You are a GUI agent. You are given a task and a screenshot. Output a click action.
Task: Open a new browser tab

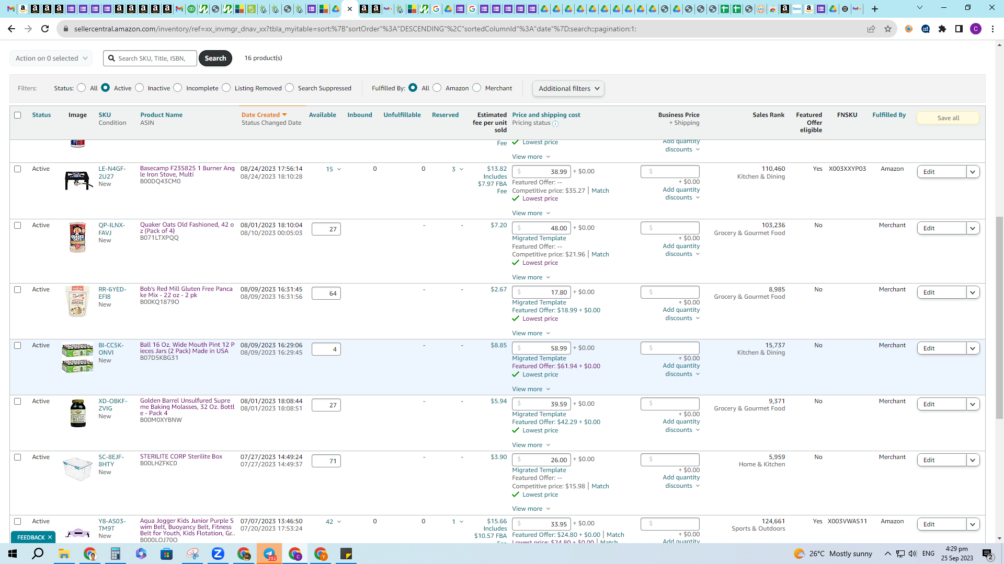874,9
